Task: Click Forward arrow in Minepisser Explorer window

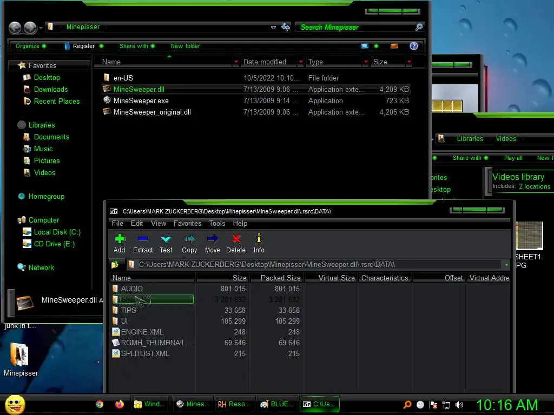Action: coord(30,28)
